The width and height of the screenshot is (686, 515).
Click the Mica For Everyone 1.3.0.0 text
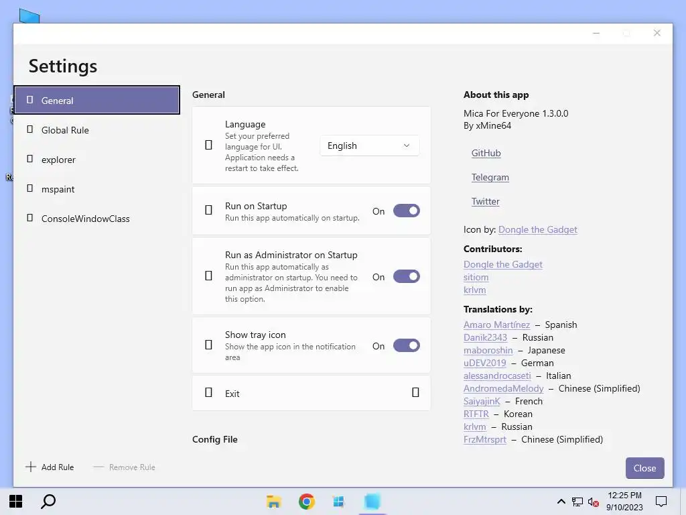(516, 113)
